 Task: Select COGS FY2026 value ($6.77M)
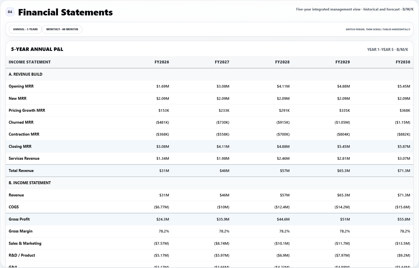161,207
